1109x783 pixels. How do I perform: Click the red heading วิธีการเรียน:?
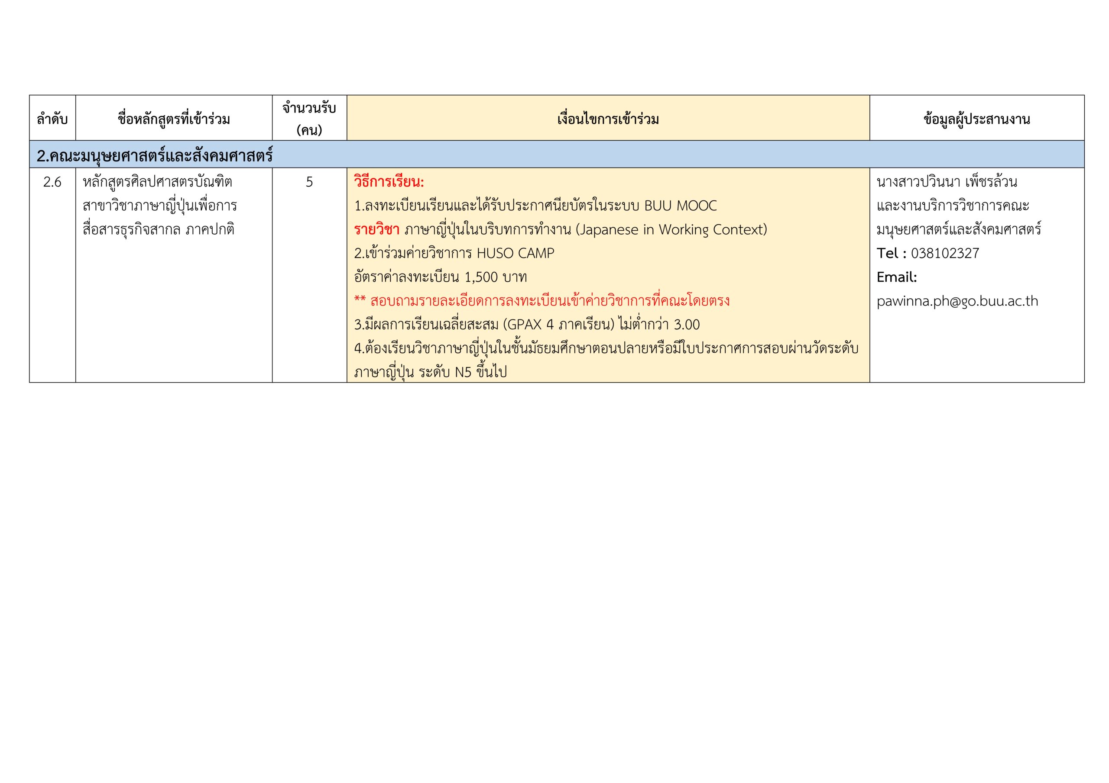[389, 182]
